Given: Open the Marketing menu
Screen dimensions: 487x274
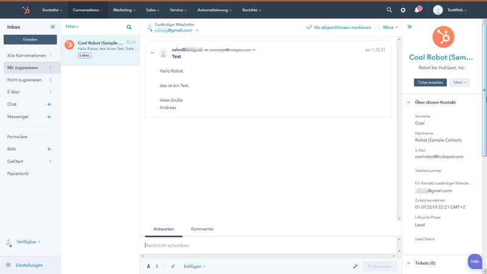Looking at the screenshot, I should click(x=124, y=10).
